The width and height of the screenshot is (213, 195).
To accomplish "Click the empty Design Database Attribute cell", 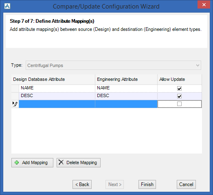I will 57,104.
